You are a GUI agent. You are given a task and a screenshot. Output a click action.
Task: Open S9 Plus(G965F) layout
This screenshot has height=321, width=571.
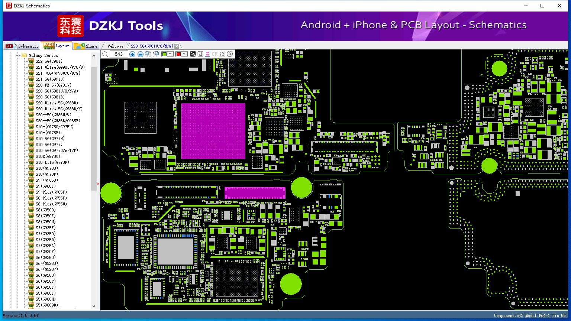tap(51, 192)
